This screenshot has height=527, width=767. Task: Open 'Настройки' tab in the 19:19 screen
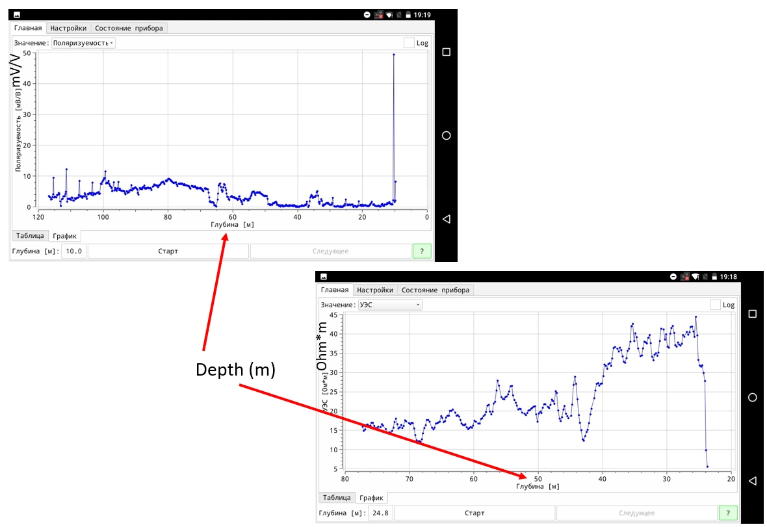[x=68, y=28]
